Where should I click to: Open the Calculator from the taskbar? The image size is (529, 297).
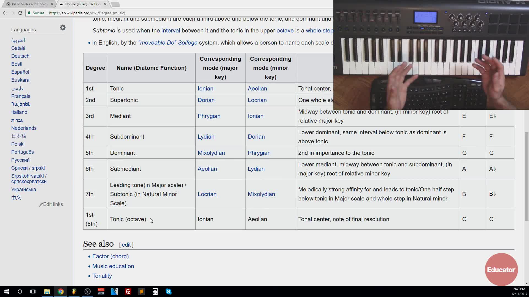click(x=155, y=291)
